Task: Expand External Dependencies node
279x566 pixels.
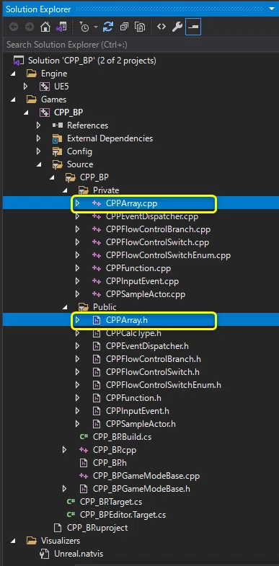Action: click(x=38, y=138)
